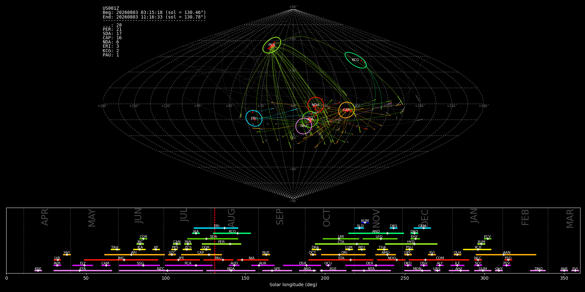Click the cyan ERI radiant circle
585x292 pixels.
[254, 118]
